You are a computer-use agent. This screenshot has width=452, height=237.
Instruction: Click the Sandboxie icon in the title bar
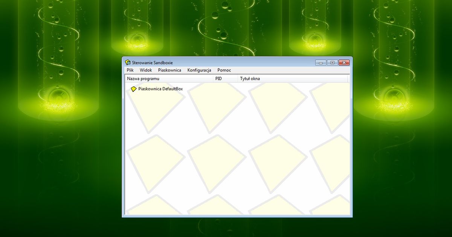click(128, 62)
